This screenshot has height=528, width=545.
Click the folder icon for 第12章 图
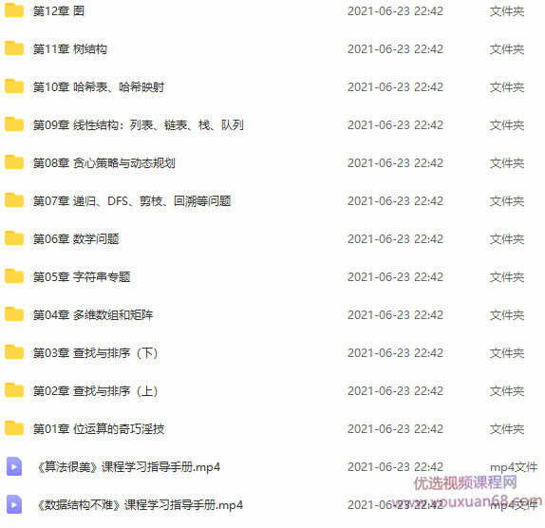point(14,10)
